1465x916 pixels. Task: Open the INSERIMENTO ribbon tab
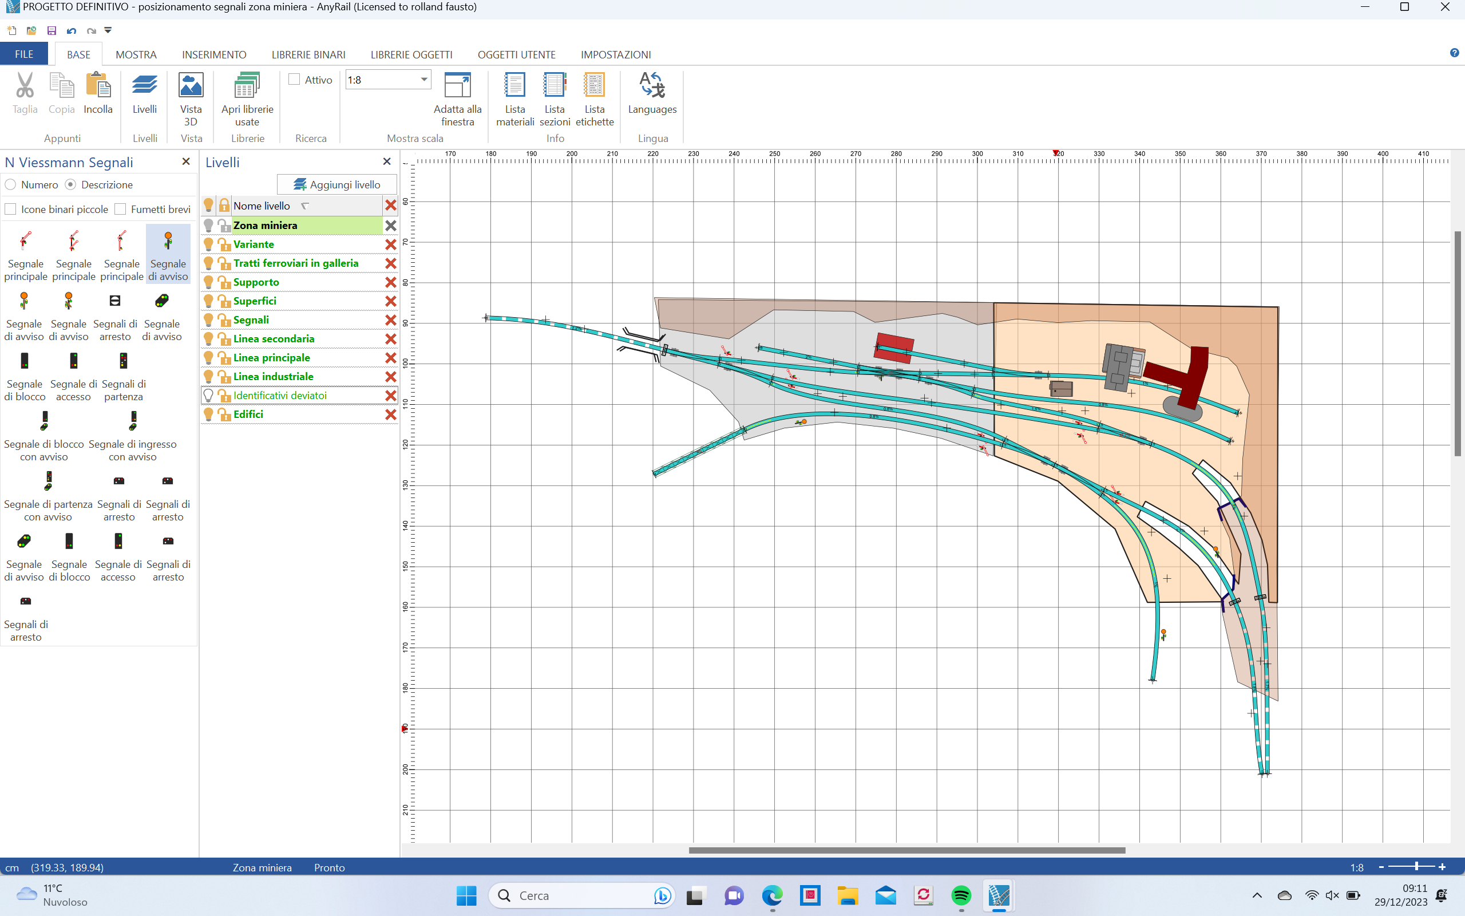click(213, 54)
